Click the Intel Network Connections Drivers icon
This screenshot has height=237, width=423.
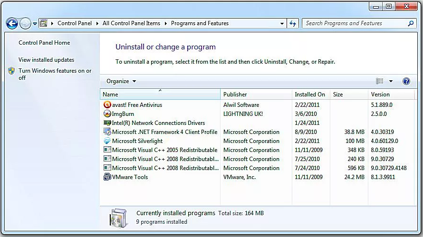[107, 123]
